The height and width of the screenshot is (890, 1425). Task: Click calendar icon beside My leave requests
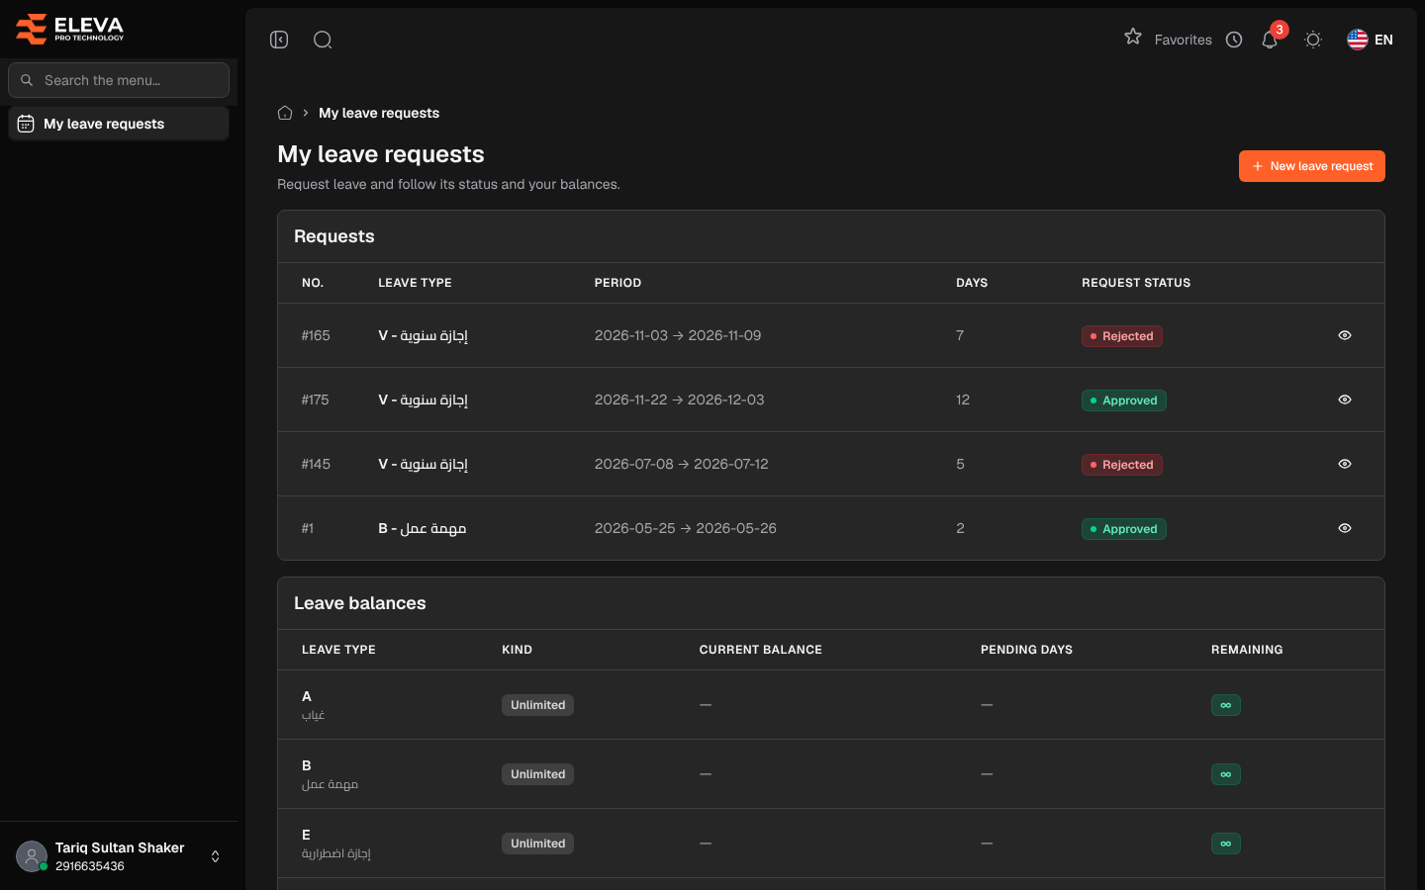[26, 124]
